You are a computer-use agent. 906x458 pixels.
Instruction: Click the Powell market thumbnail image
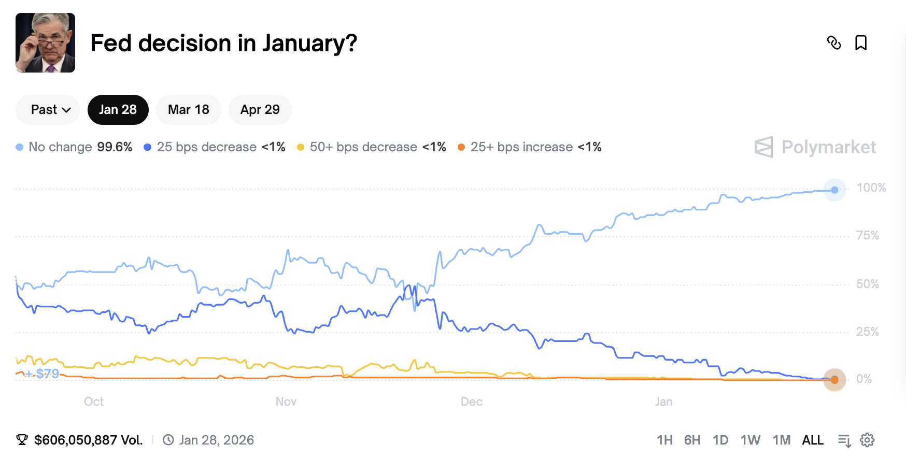(x=46, y=43)
